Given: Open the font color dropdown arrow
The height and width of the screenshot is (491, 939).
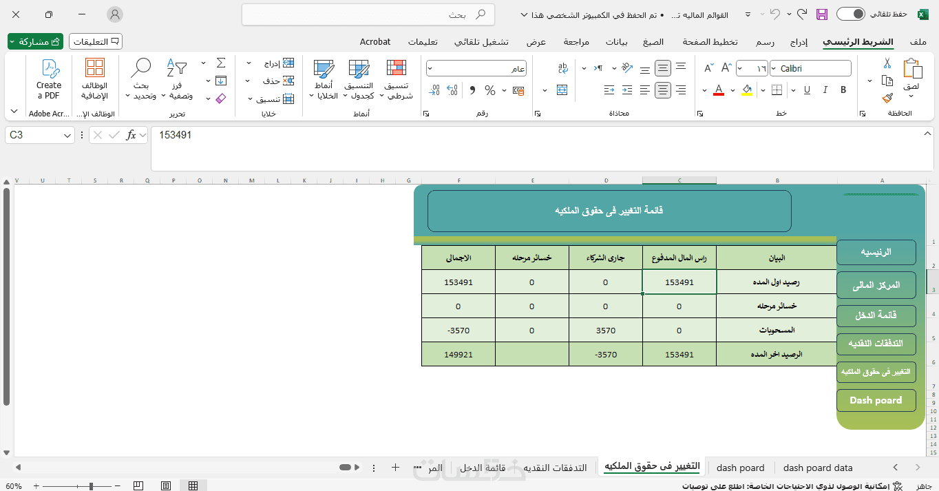Looking at the screenshot, I should [704, 90].
